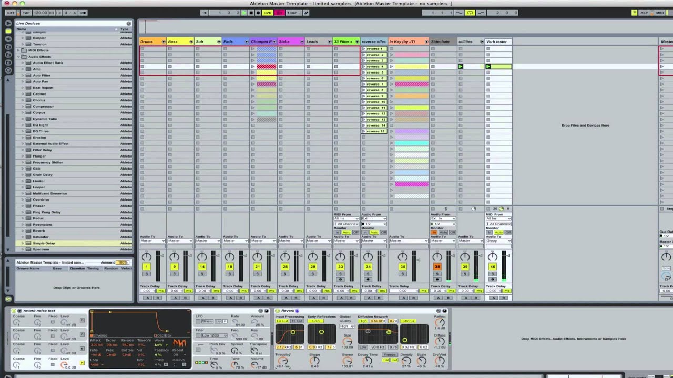Click the transport Record button
The height and width of the screenshot is (378, 673).
point(258,13)
